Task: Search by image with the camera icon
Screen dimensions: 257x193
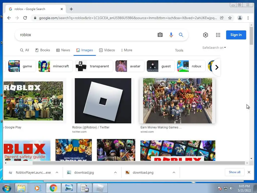Action: pyautogui.click(x=160, y=35)
